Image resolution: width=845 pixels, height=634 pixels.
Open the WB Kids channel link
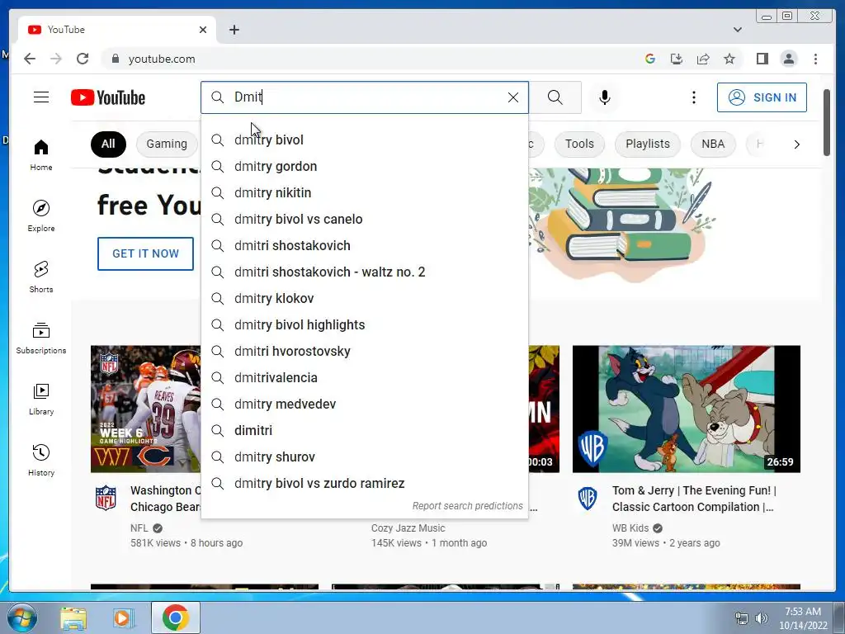coord(630,528)
